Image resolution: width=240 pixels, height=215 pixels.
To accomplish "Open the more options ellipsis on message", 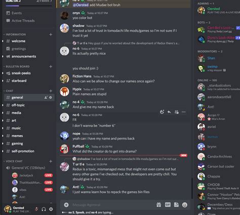I will 184,112.
